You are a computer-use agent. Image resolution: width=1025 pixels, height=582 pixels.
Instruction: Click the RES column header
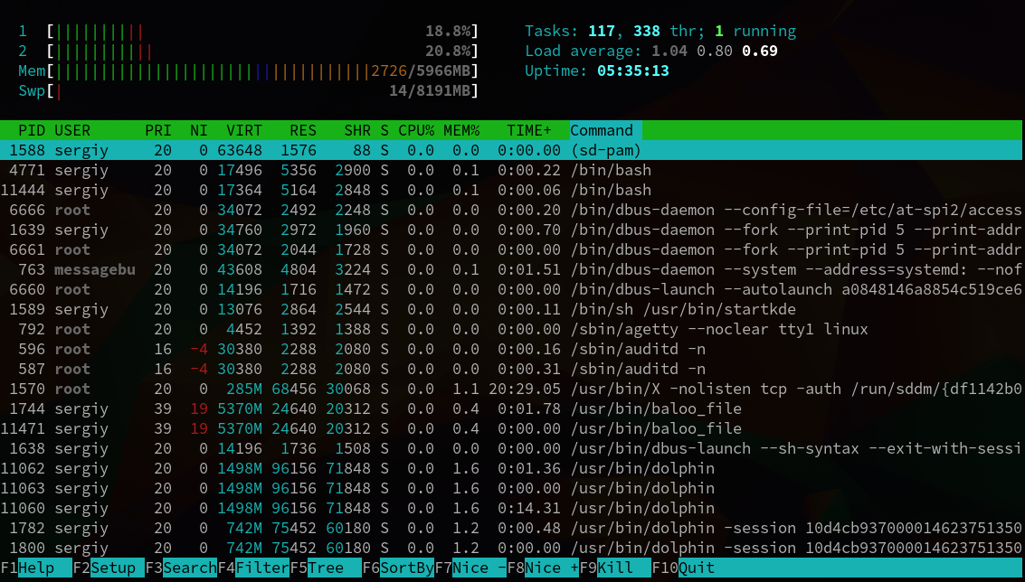coord(303,131)
